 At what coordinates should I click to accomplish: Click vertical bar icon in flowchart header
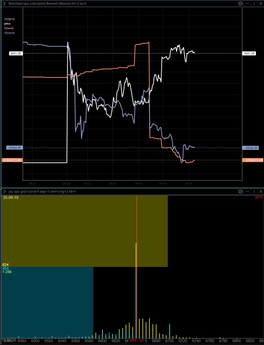[254, 4]
